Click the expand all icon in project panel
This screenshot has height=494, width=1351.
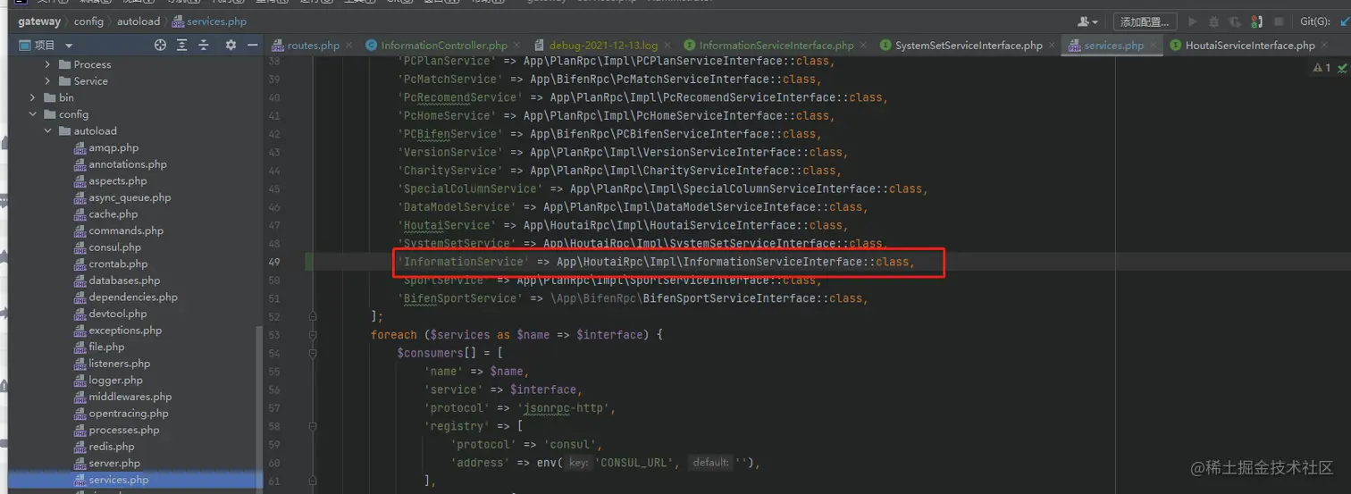click(x=181, y=45)
